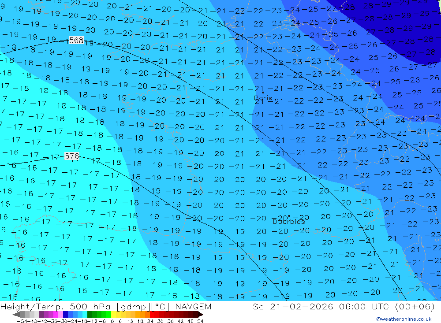Click the Paris location dot marker
This screenshot has width=441, height=323.
coord(263,92)
